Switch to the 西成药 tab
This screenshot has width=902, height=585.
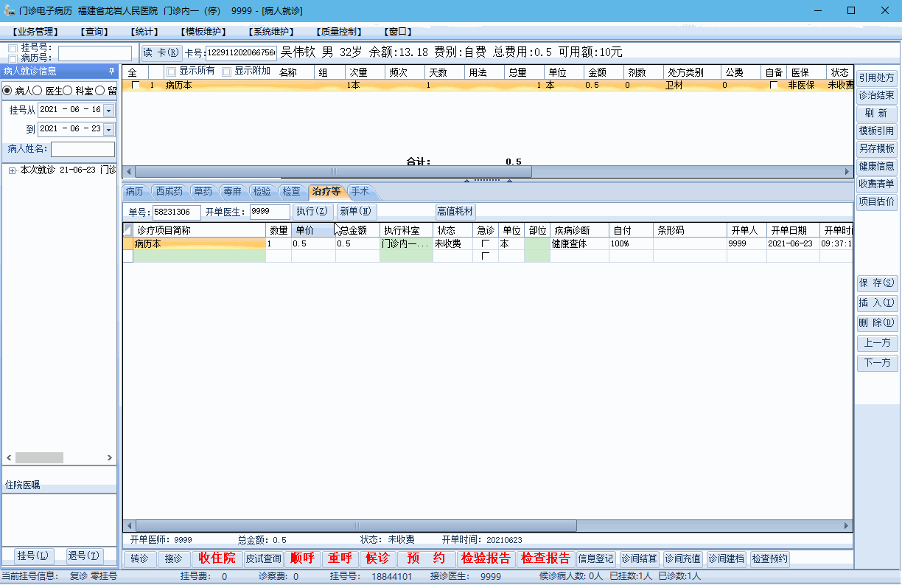point(169,191)
